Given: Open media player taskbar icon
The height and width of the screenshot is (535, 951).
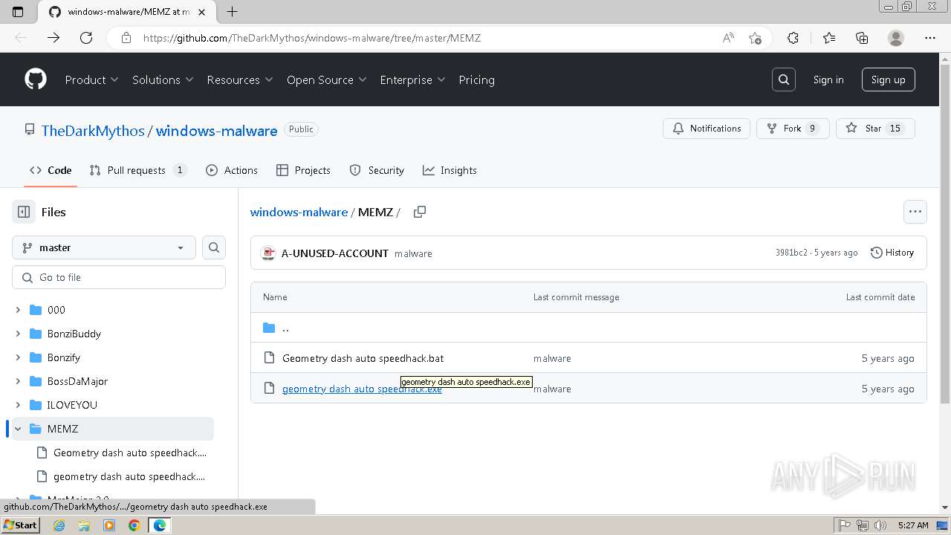Looking at the screenshot, I should [x=109, y=525].
